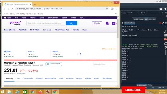Open Source dropdown showing Console in Spyder
The width and height of the screenshot is (167, 94).
pos(133,13)
